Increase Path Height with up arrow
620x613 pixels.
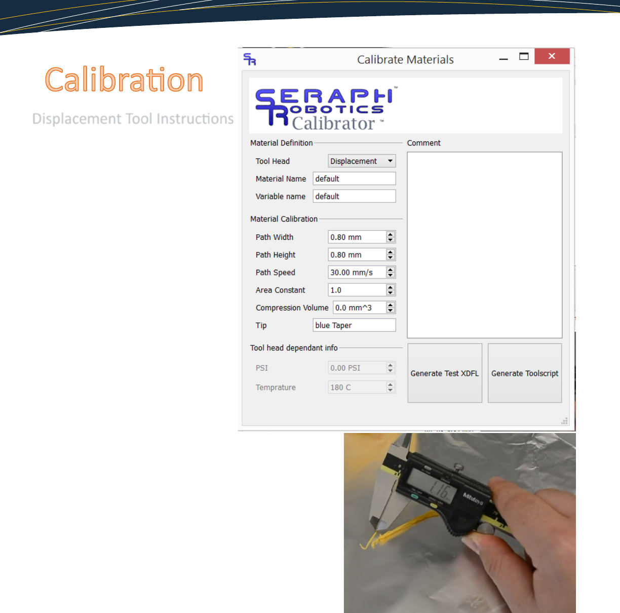[390, 252]
